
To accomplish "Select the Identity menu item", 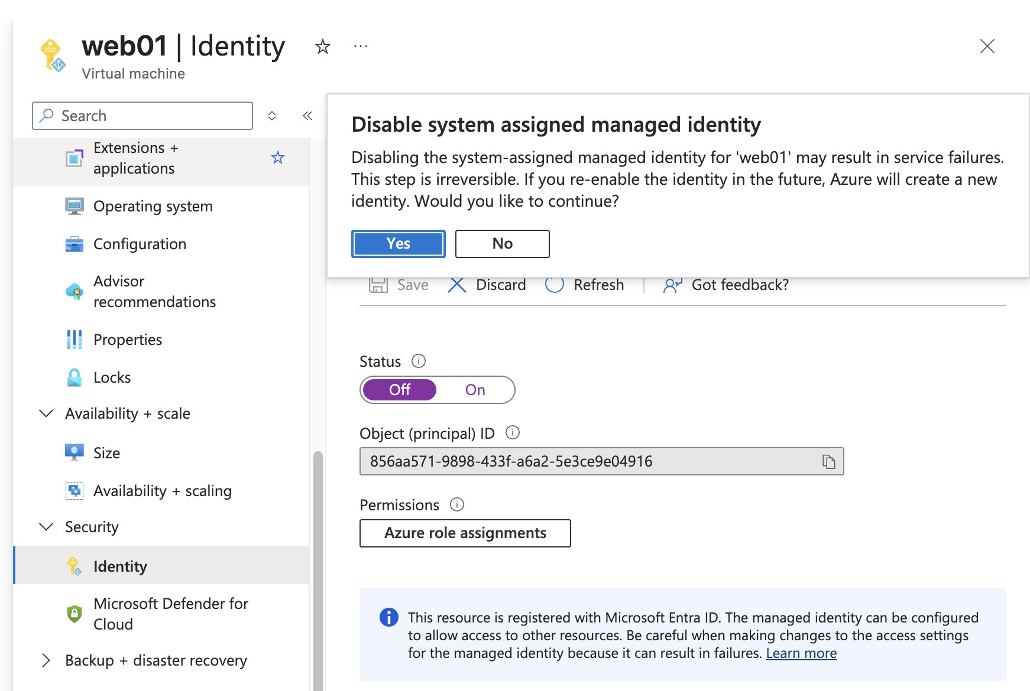I will pyautogui.click(x=161, y=566).
